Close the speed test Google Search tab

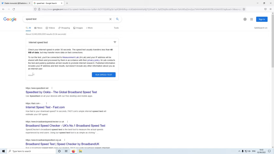(x=62, y=3)
